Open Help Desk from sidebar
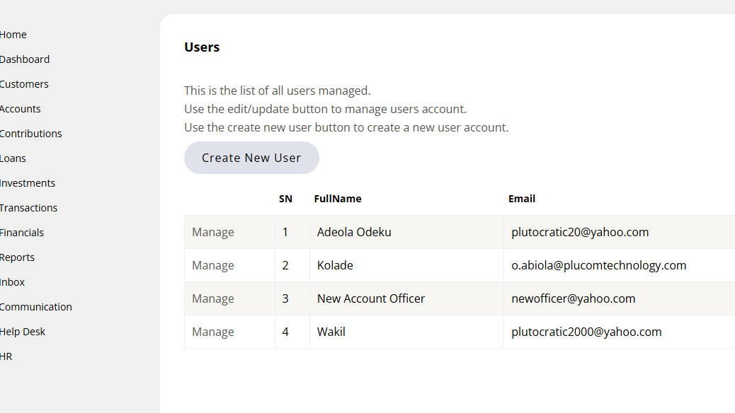Image resolution: width=735 pixels, height=413 pixels. pos(23,332)
